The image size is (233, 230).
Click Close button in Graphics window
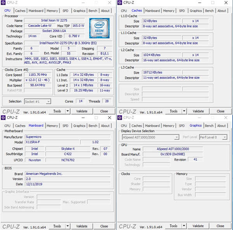pyautogui.click(x=220, y=226)
